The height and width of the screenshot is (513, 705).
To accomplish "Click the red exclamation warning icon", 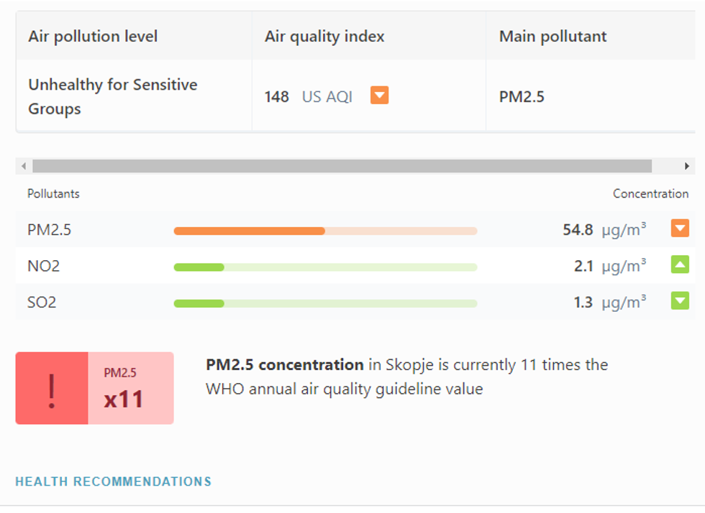I will (52, 389).
